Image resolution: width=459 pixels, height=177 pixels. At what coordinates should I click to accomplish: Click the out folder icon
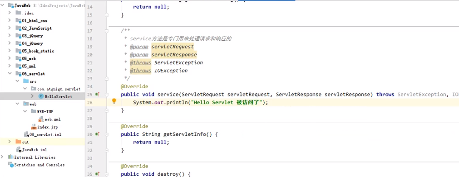click(x=19, y=142)
